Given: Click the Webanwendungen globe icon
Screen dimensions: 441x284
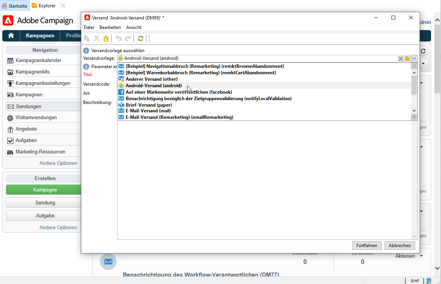Looking at the screenshot, I should coord(10,118).
